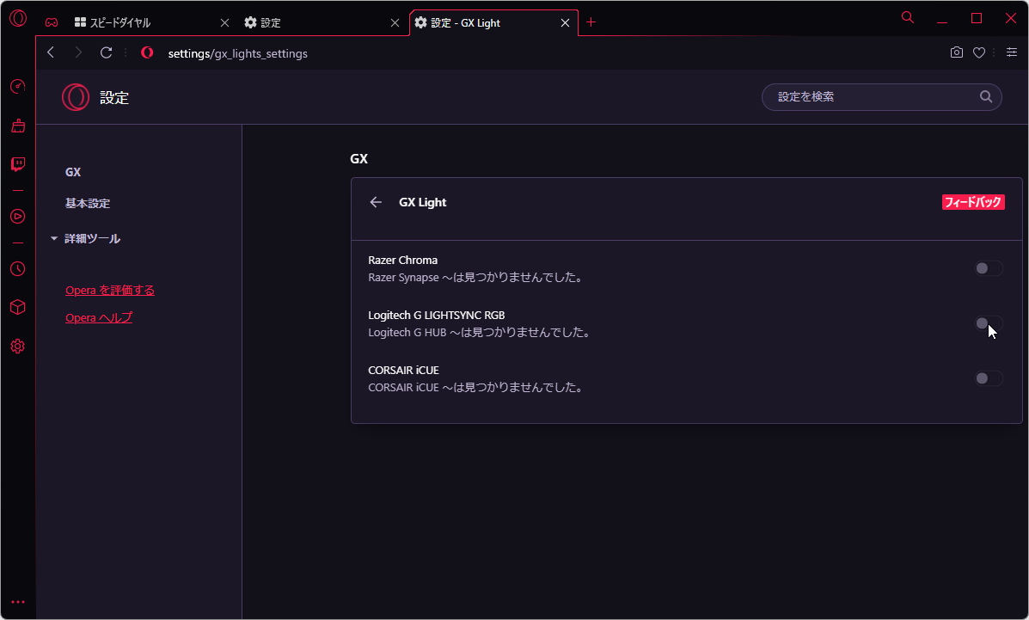Open GX Corner gamepad icon
Viewport: 1029px width, 620px height.
point(52,23)
